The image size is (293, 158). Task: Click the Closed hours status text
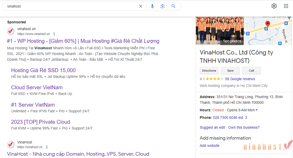click(x=218, y=110)
